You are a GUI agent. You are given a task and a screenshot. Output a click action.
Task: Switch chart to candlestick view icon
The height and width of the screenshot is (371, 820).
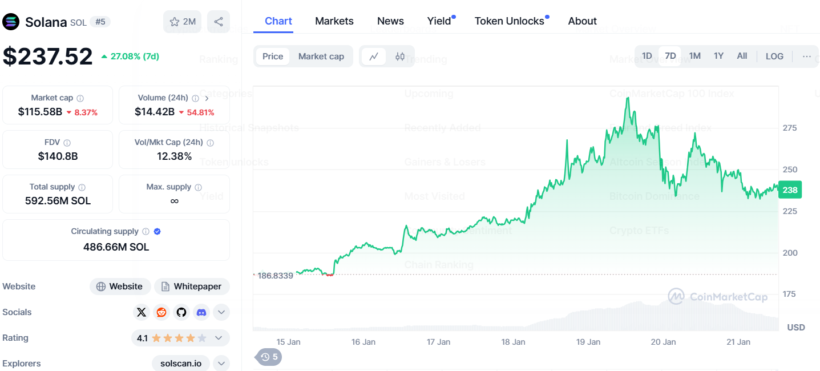click(x=400, y=57)
